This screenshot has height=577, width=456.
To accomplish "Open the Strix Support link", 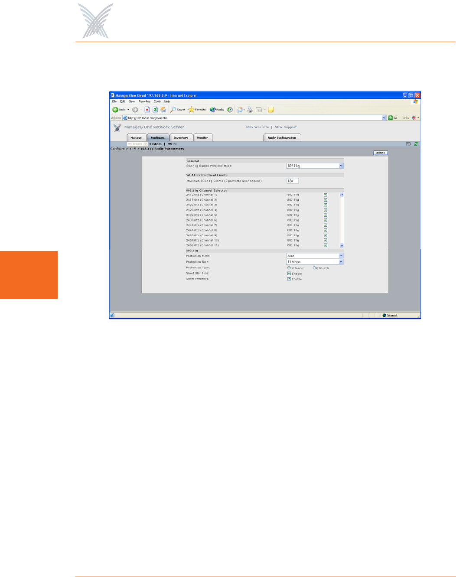I will coord(286,127).
